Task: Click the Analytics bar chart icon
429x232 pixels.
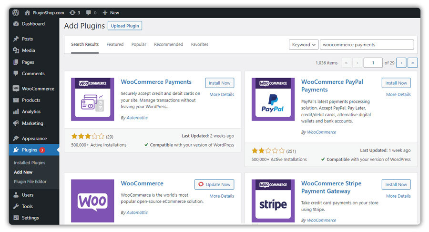Action: coord(16,111)
